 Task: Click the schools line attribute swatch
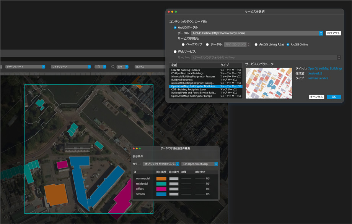click(x=174, y=194)
